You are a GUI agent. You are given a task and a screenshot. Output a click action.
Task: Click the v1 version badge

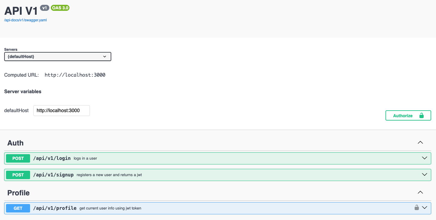[x=45, y=8]
